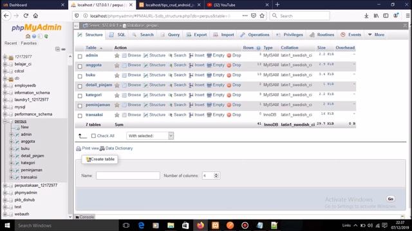Click the Go button to create table

[x=391, y=199]
